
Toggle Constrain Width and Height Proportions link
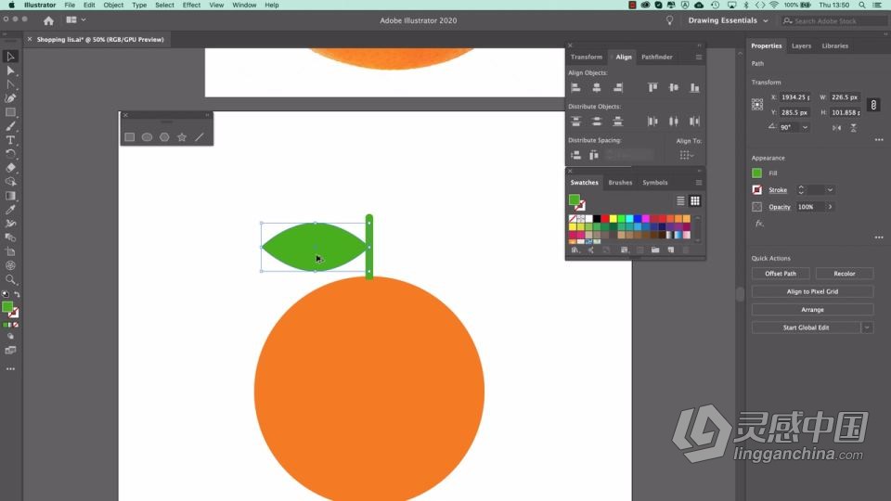[873, 105]
